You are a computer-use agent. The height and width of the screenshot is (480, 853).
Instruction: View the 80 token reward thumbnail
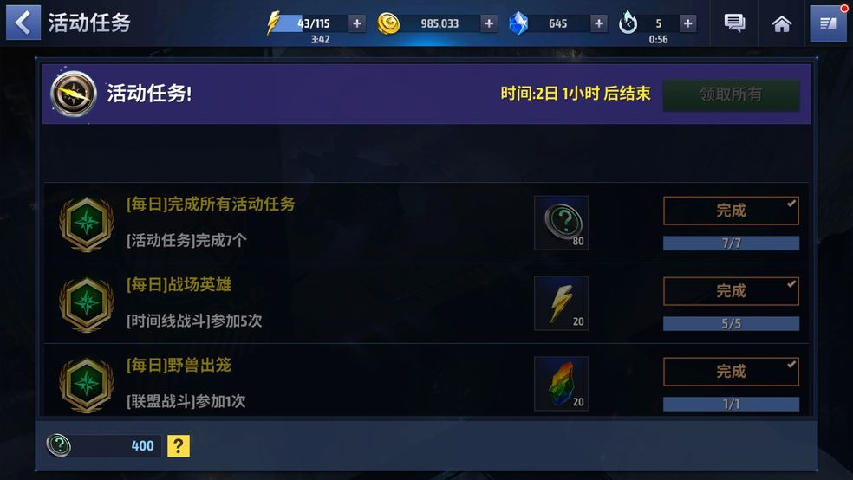[x=562, y=223]
